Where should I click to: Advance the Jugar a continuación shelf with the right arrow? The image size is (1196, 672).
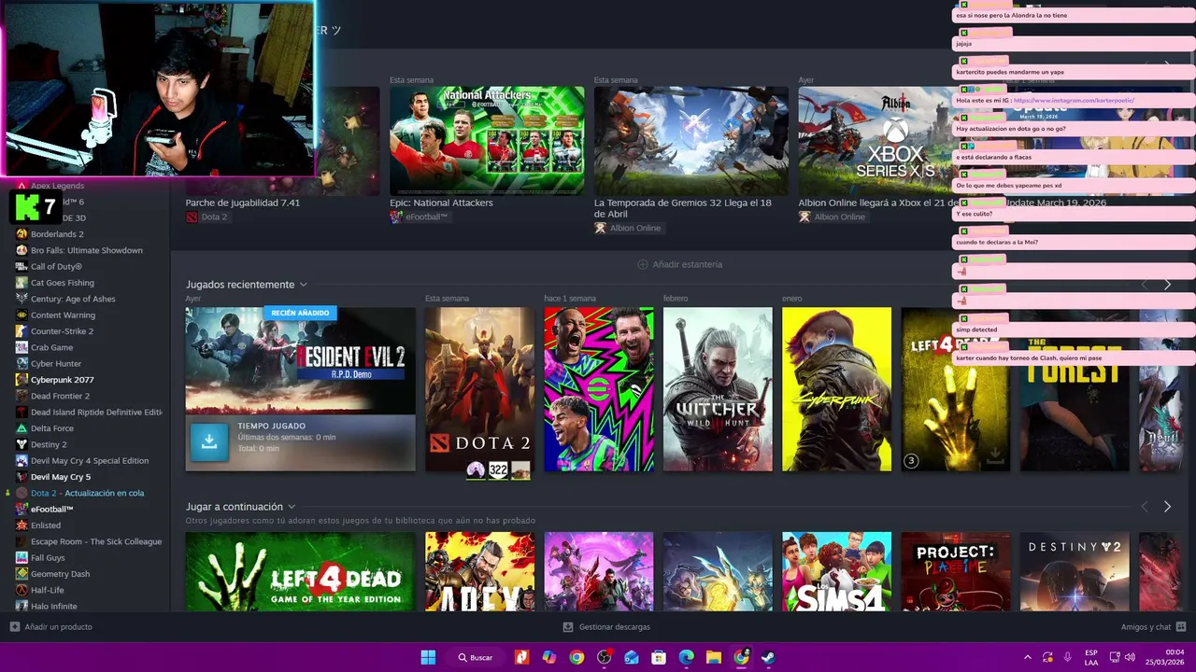pyautogui.click(x=1167, y=507)
